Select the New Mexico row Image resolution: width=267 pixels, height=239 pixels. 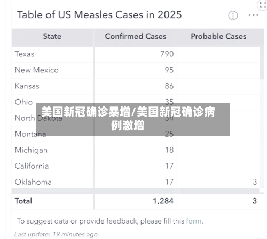tap(136, 71)
